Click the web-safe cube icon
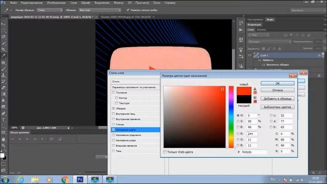The height and width of the screenshot is (184, 327). pos(255,98)
